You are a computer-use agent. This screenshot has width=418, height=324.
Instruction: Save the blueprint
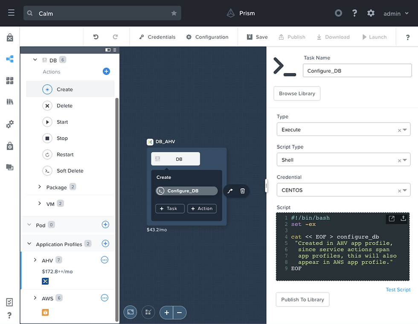[x=257, y=37]
